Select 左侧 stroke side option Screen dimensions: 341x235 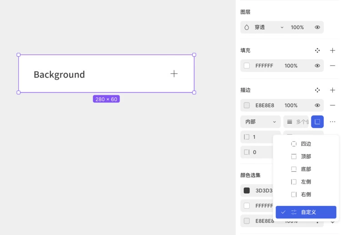[306, 182]
